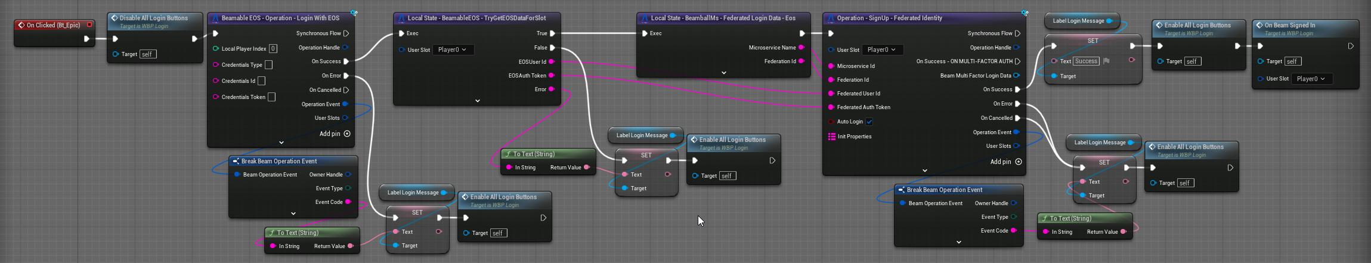The width and height of the screenshot is (1371, 263).
Task: Open User Slot dropdown on On Beam Signed In
Action: click(1311, 79)
